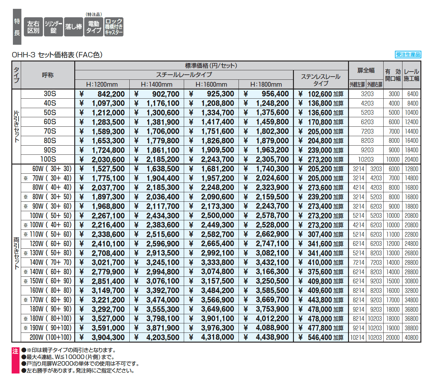Viewport: 433px width, 376px height.
Task: Select the タイプ column header
Action: click(x=16, y=75)
